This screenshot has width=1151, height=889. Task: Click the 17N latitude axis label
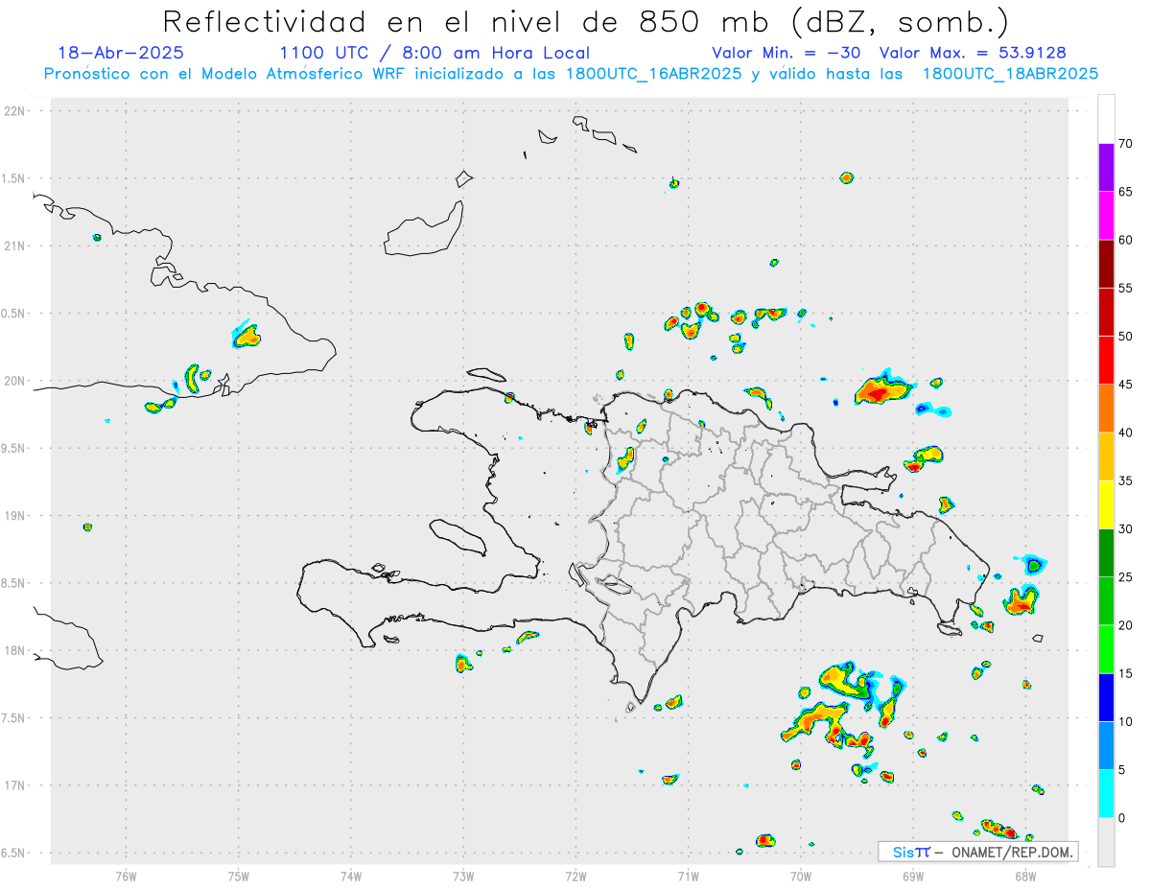click(x=16, y=785)
